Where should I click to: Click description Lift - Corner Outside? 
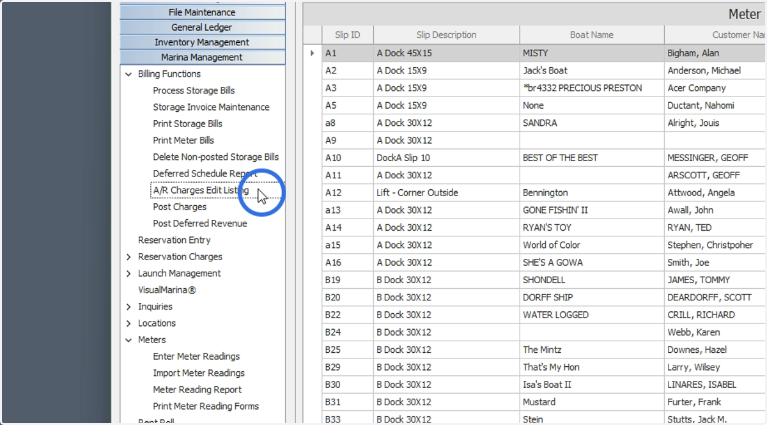pyautogui.click(x=417, y=192)
